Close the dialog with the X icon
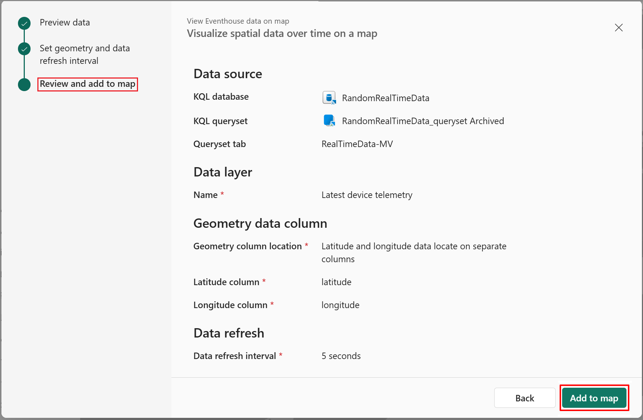The width and height of the screenshot is (643, 420). (619, 28)
